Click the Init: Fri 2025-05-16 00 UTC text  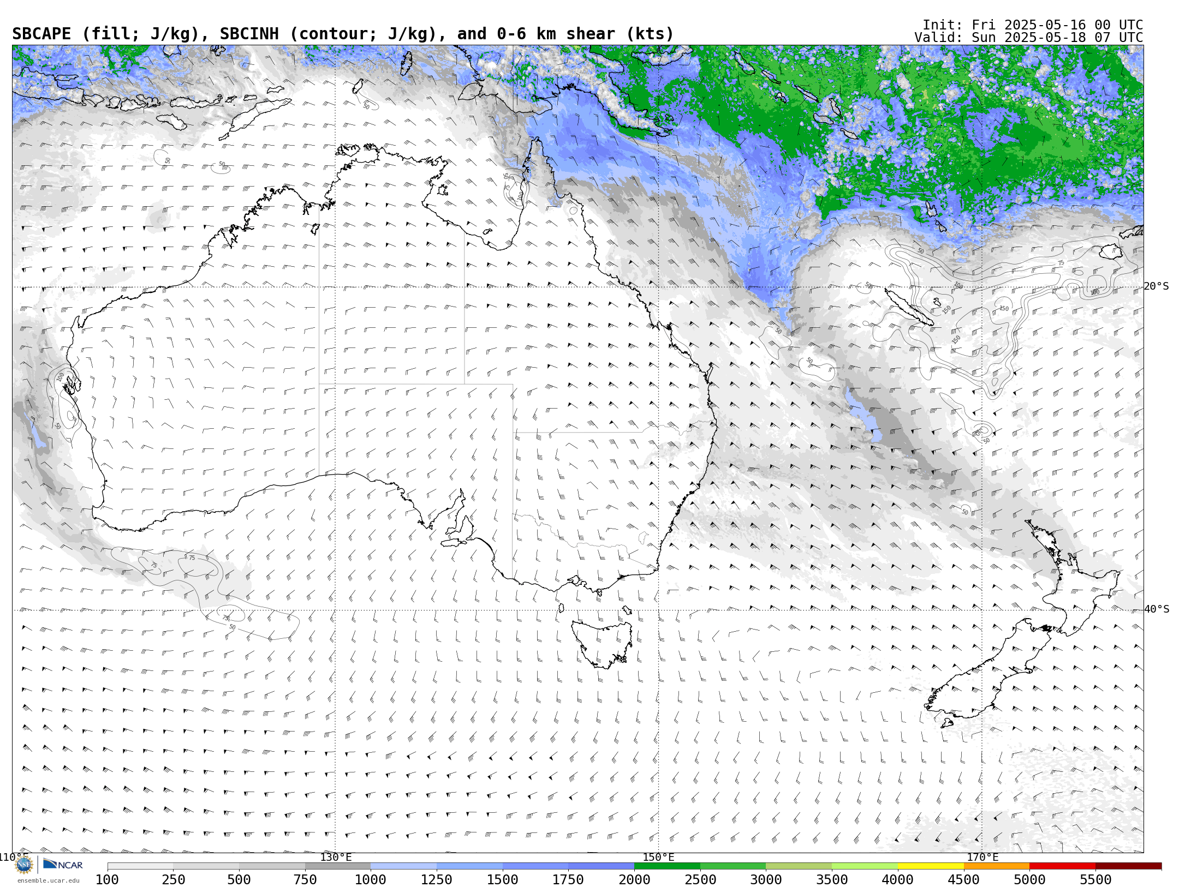tap(1033, 25)
